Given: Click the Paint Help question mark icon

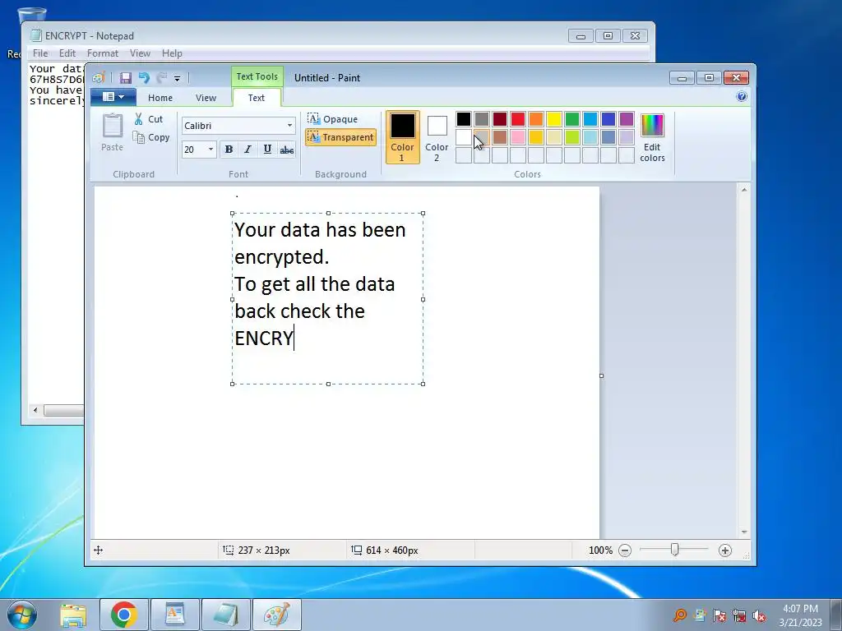Looking at the screenshot, I should coord(742,97).
